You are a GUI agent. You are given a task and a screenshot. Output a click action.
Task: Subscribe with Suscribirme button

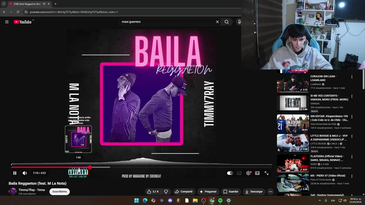(x=60, y=192)
